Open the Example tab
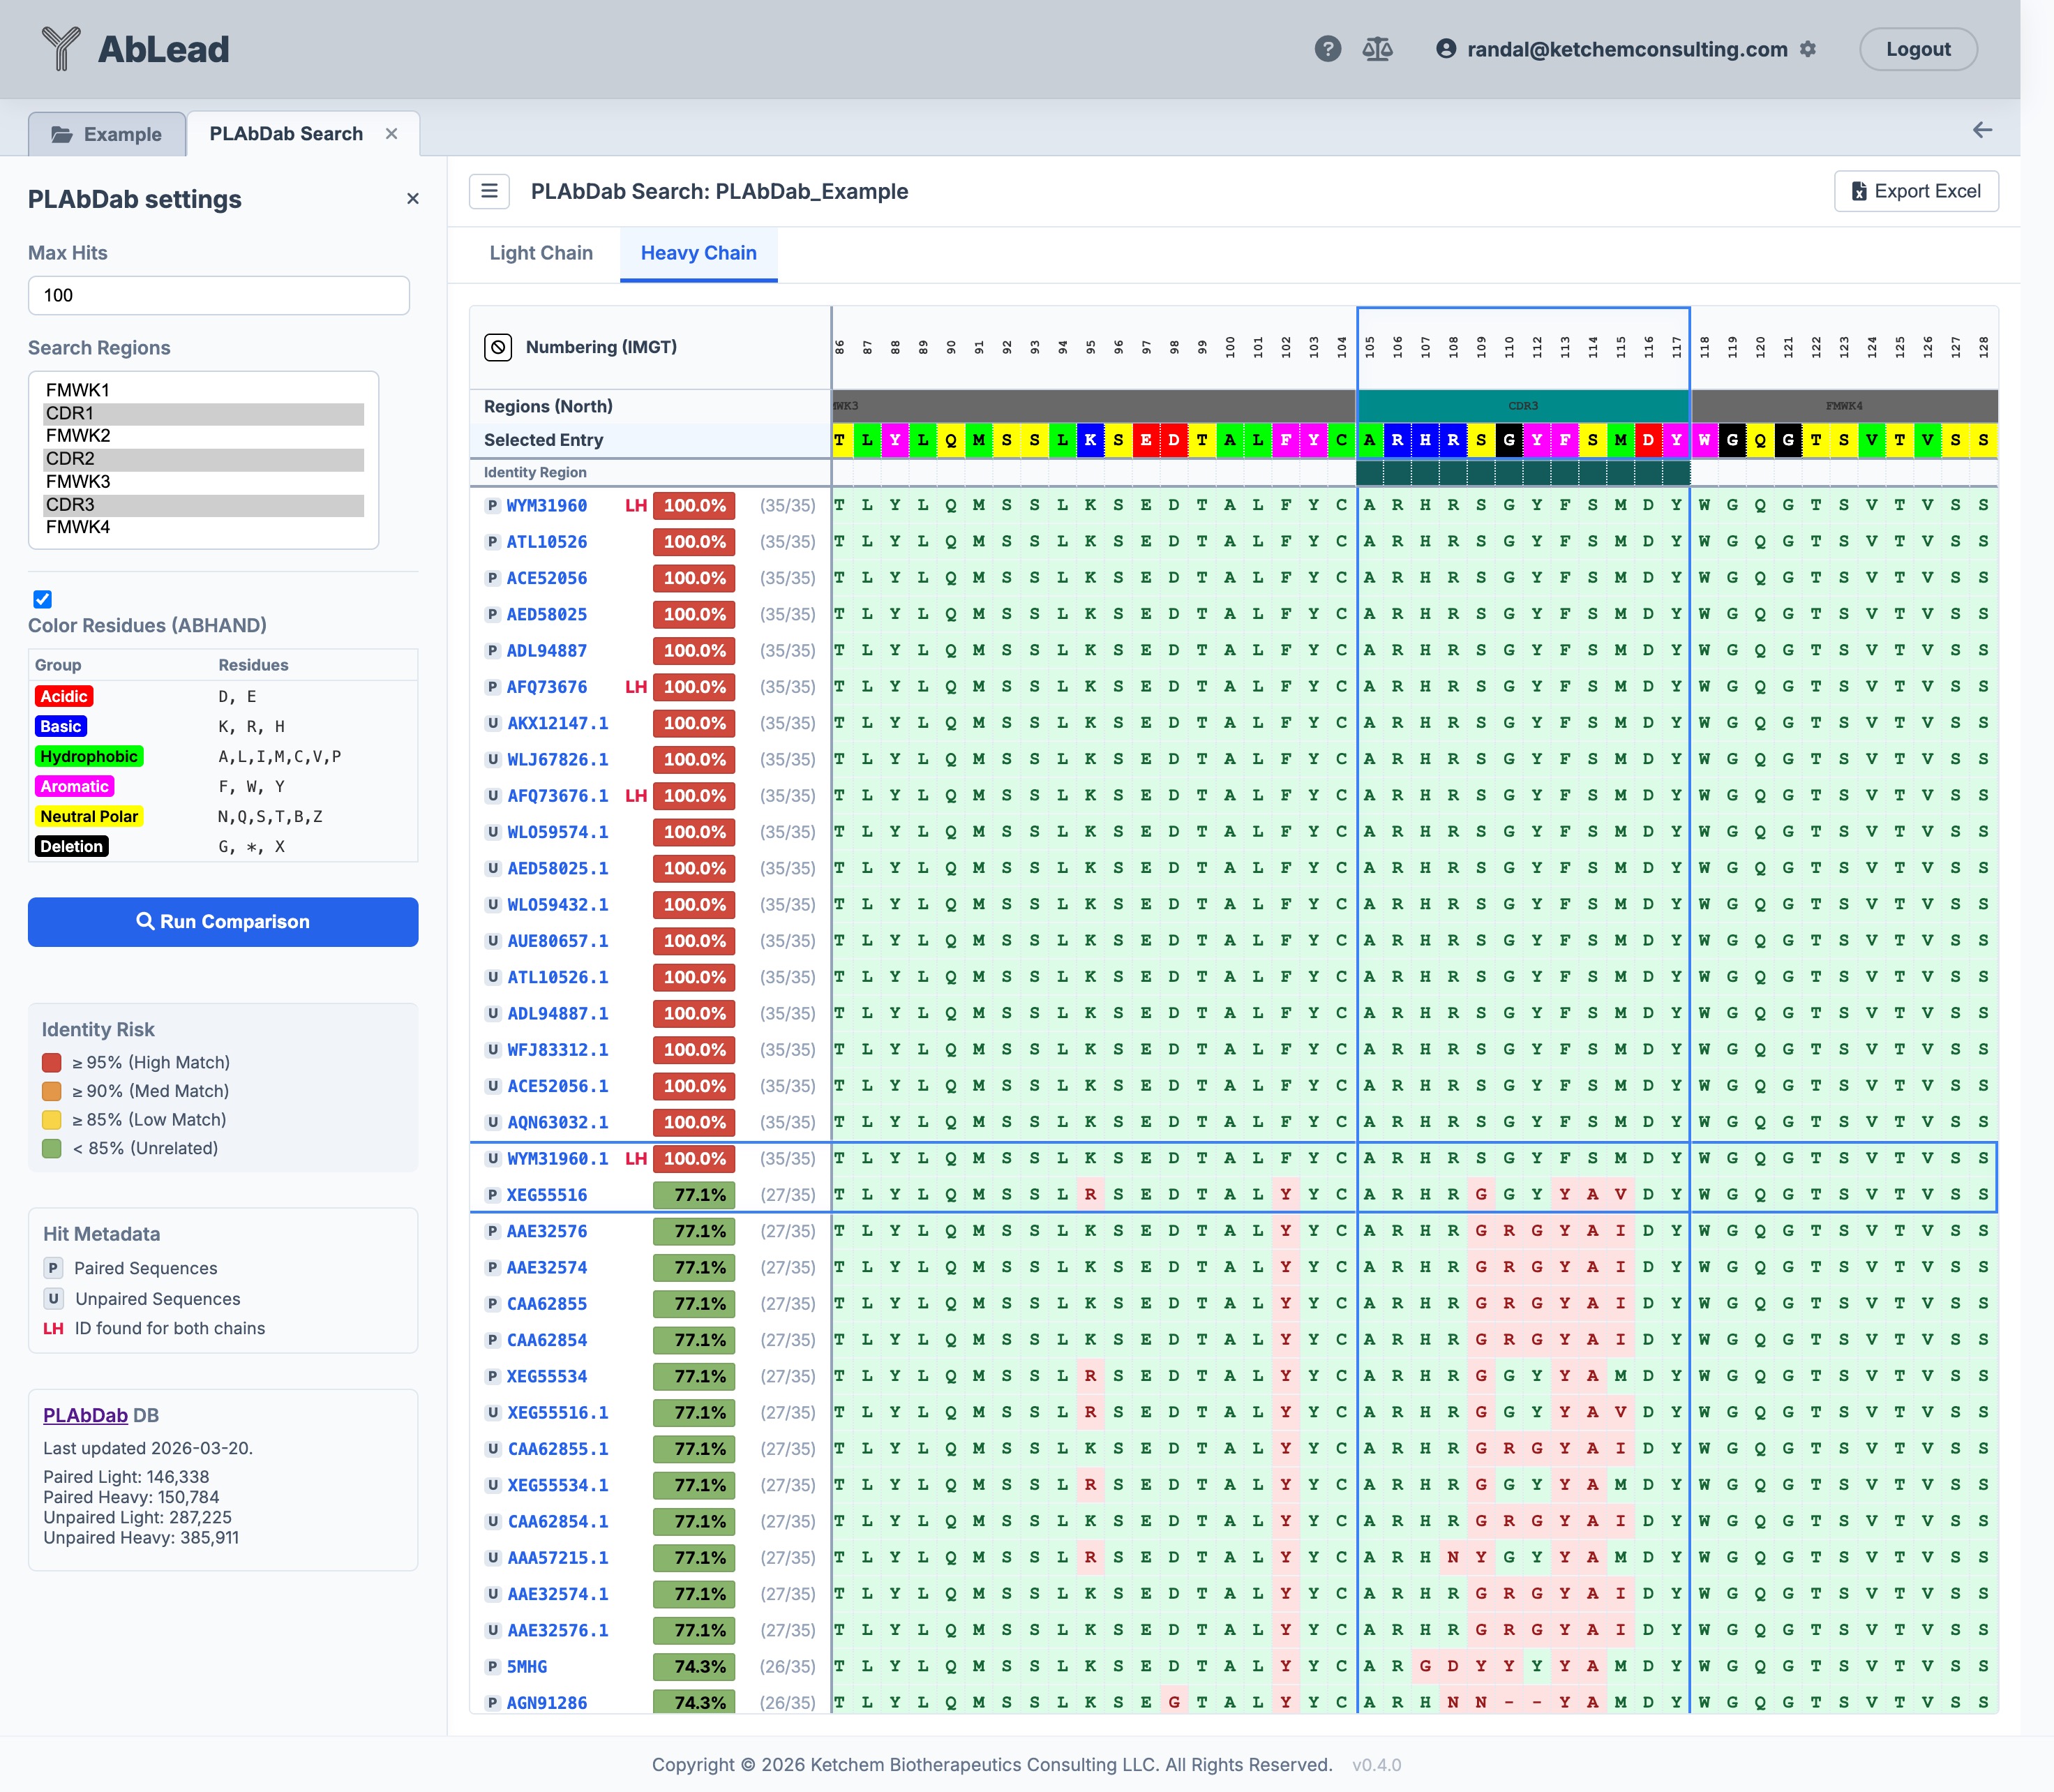Viewport: 2054px width, 1792px height. point(107,134)
